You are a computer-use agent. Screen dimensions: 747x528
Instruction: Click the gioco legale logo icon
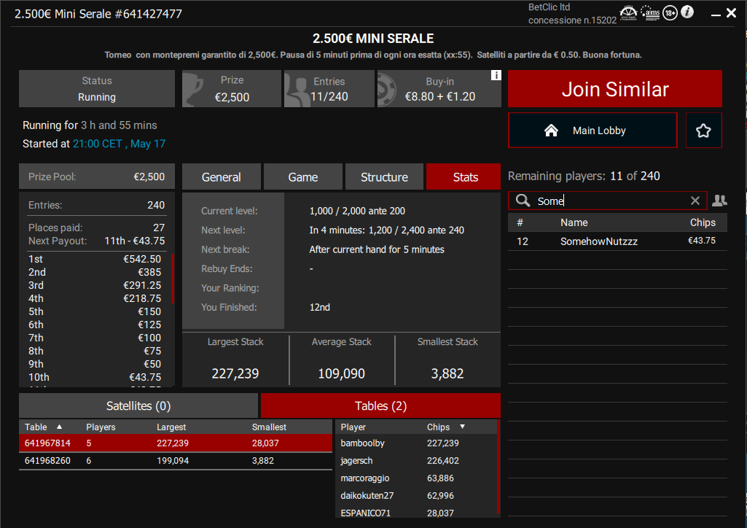tap(628, 13)
